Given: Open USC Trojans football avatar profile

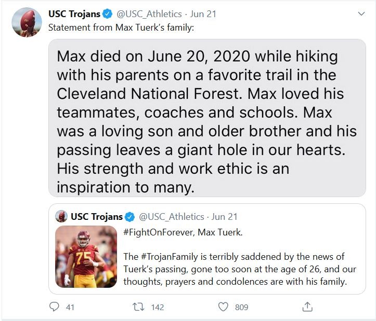Looking at the screenshot, I should [27, 22].
